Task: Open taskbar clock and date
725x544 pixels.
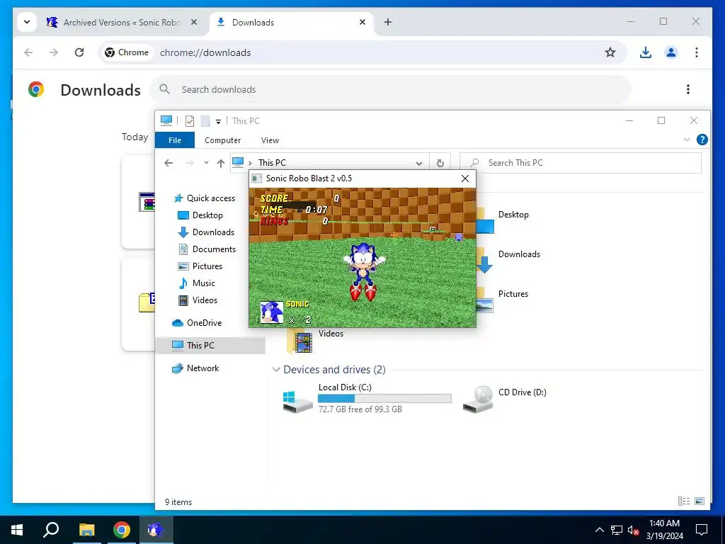Action: pyautogui.click(x=664, y=530)
